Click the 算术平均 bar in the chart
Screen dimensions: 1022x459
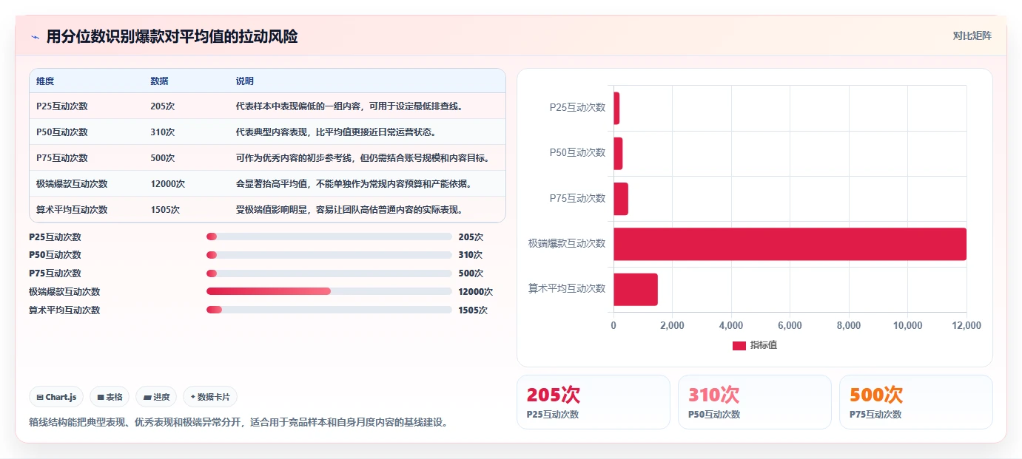pyautogui.click(x=636, y=289)
